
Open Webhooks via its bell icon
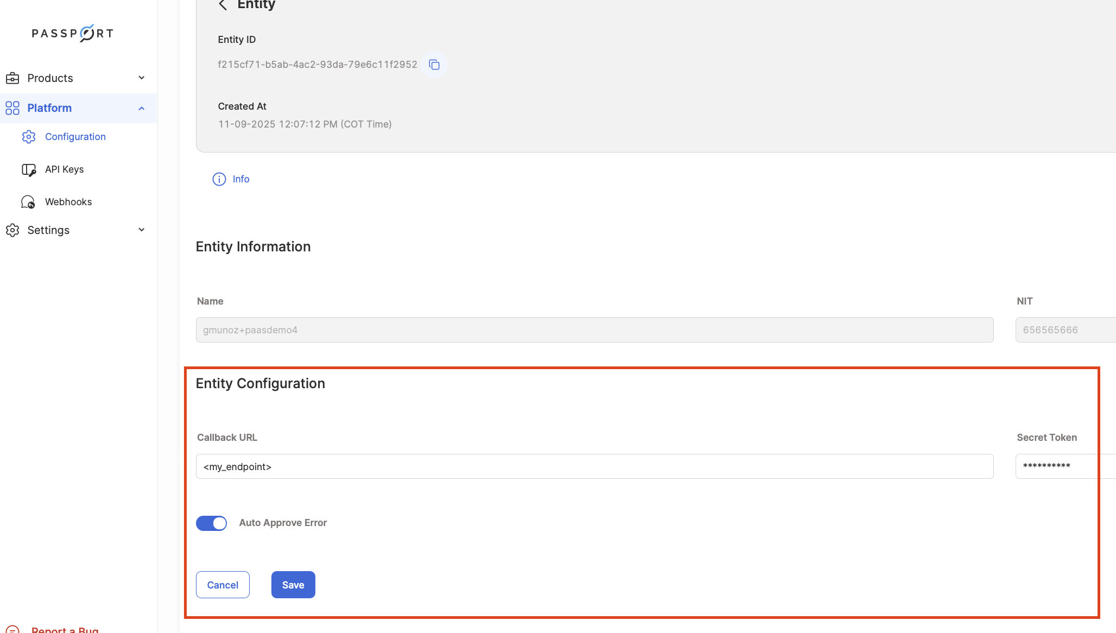coord(28,201)
